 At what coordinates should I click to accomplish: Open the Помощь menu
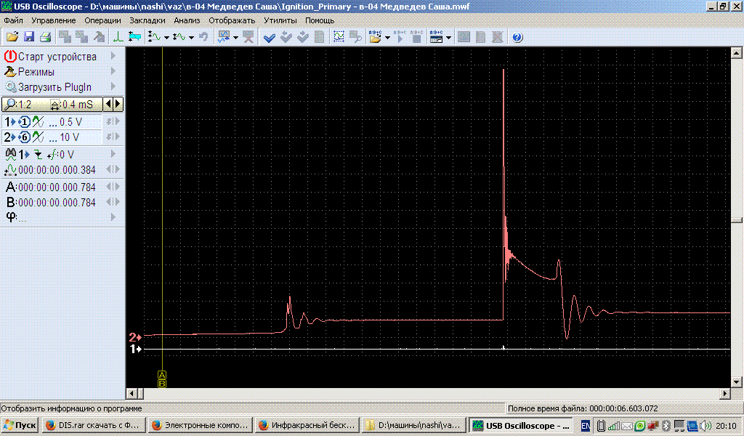coord(320,20)
